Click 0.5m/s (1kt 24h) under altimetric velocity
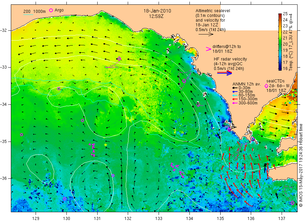 pos(211,30)
